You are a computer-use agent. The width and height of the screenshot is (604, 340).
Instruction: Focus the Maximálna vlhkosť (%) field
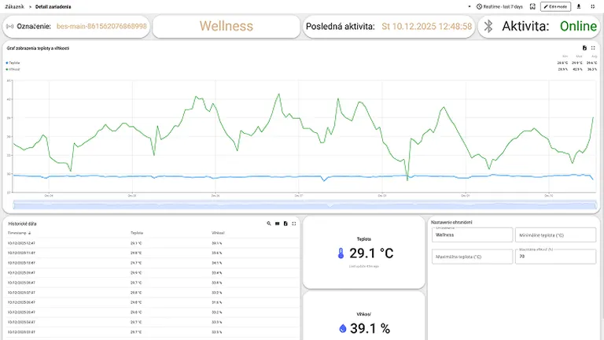tap(555, 257)
